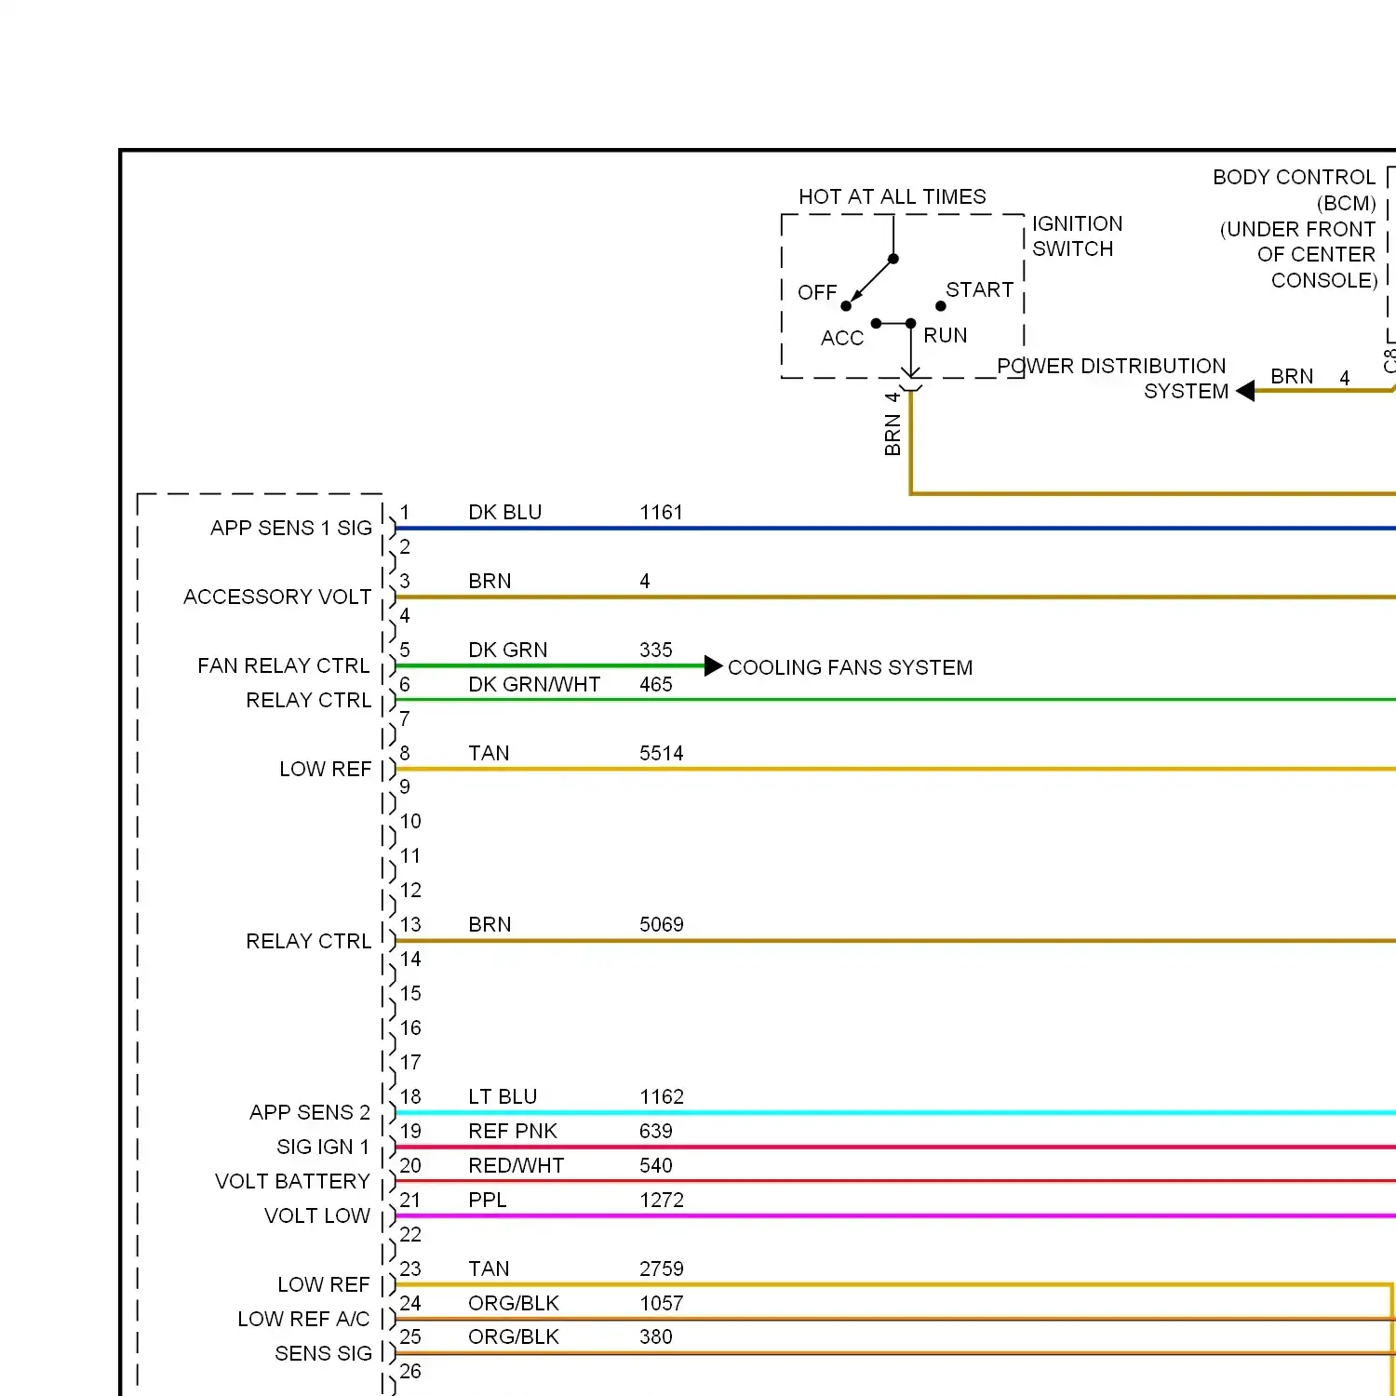1396x1396 pixels.
Task: Click circuit number 1057
Action: coord(662,1303)
